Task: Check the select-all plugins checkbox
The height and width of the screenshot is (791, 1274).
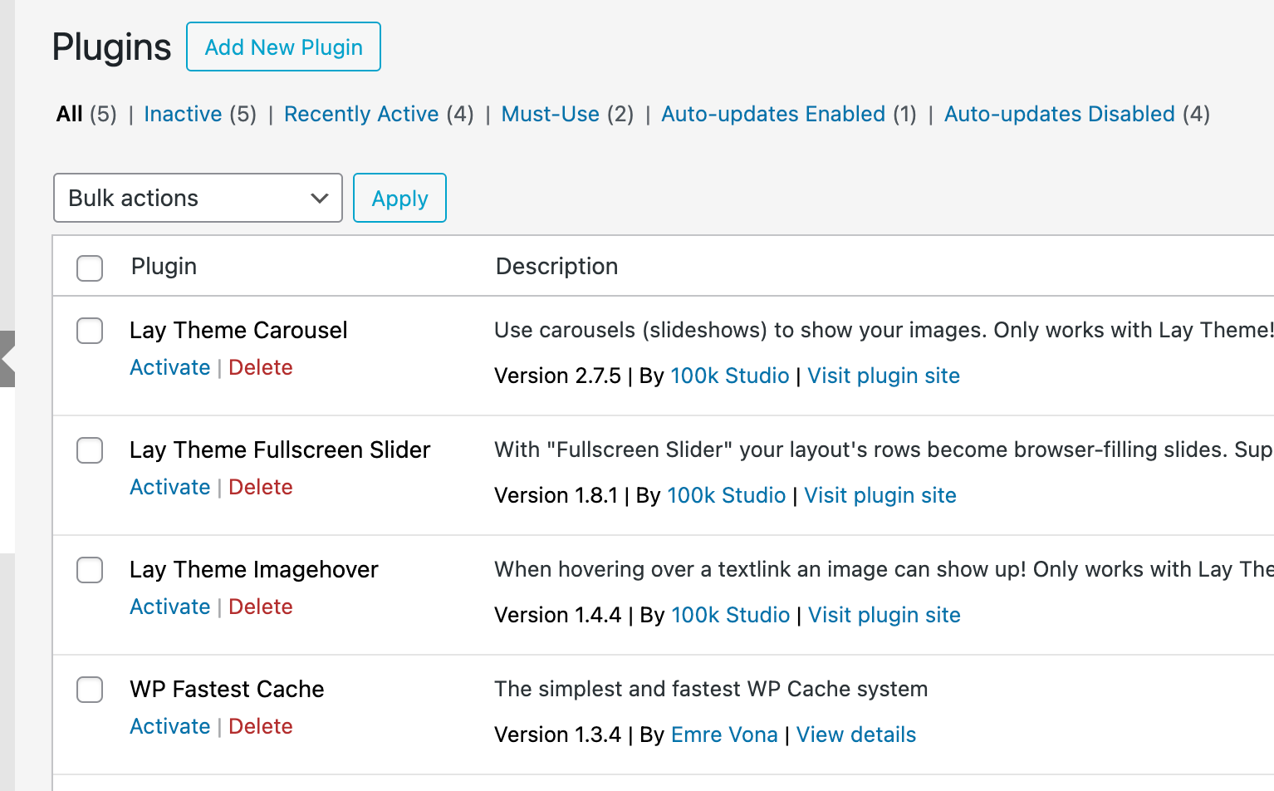Action: pyautogui.click(x=89, y=268)
